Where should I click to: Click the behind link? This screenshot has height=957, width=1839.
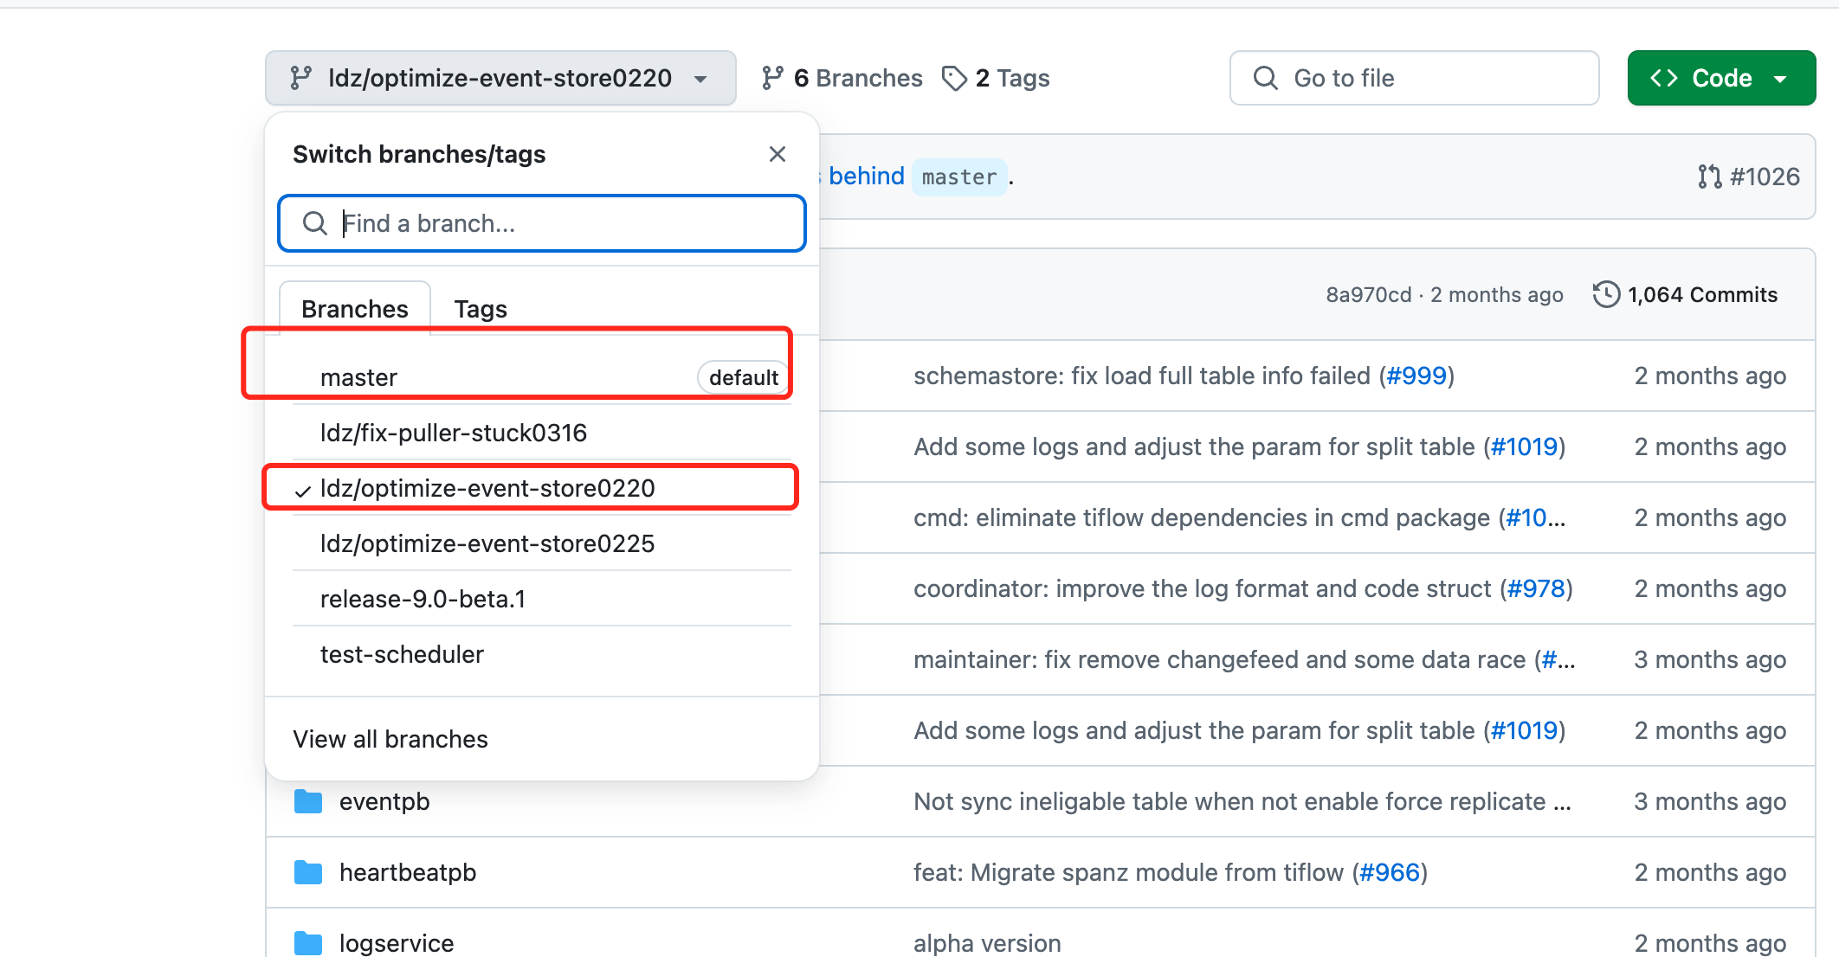866,177
